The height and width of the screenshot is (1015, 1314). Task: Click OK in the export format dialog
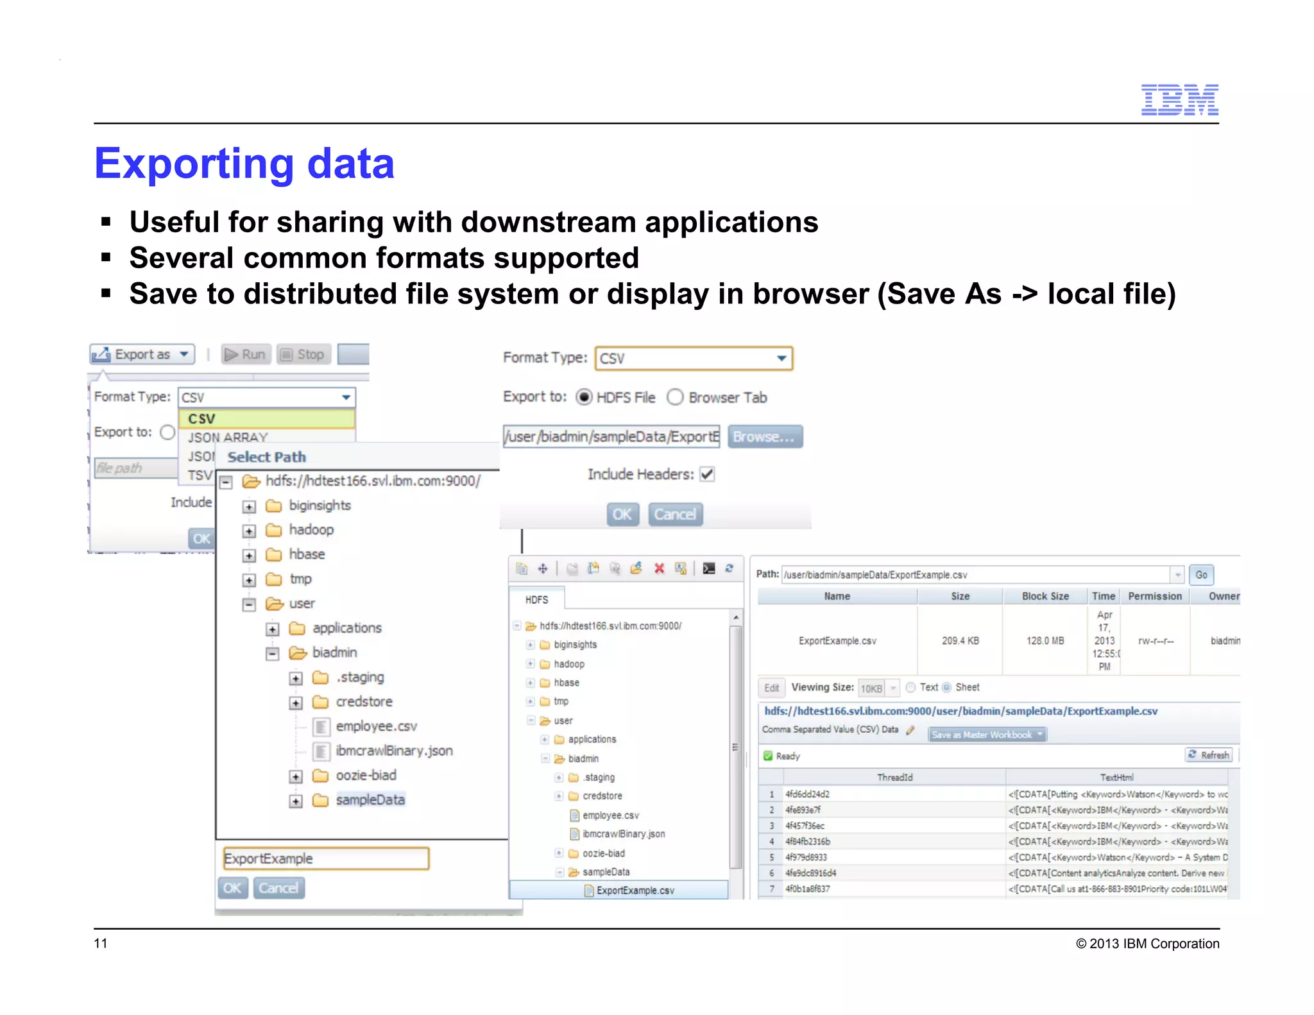[x=622, y=515]
